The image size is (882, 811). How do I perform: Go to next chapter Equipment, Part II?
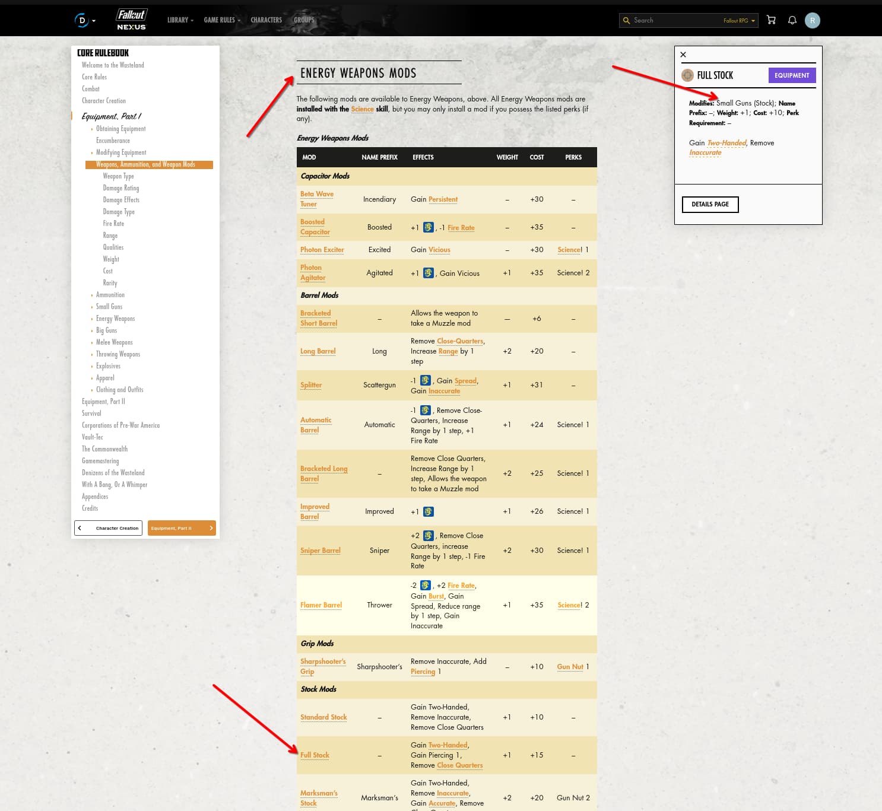(x=182, y=528)
